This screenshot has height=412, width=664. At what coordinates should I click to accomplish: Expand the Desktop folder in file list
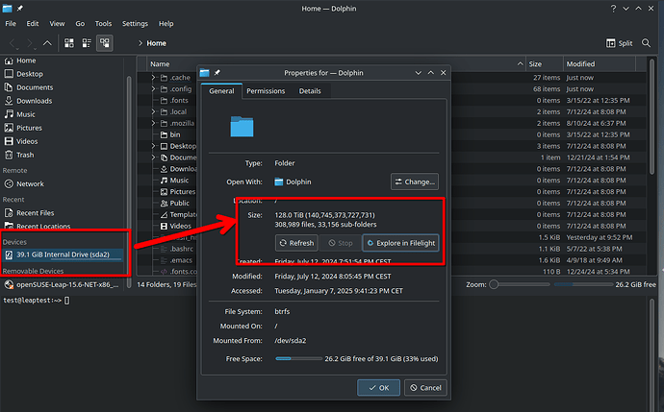pos(153,146)
